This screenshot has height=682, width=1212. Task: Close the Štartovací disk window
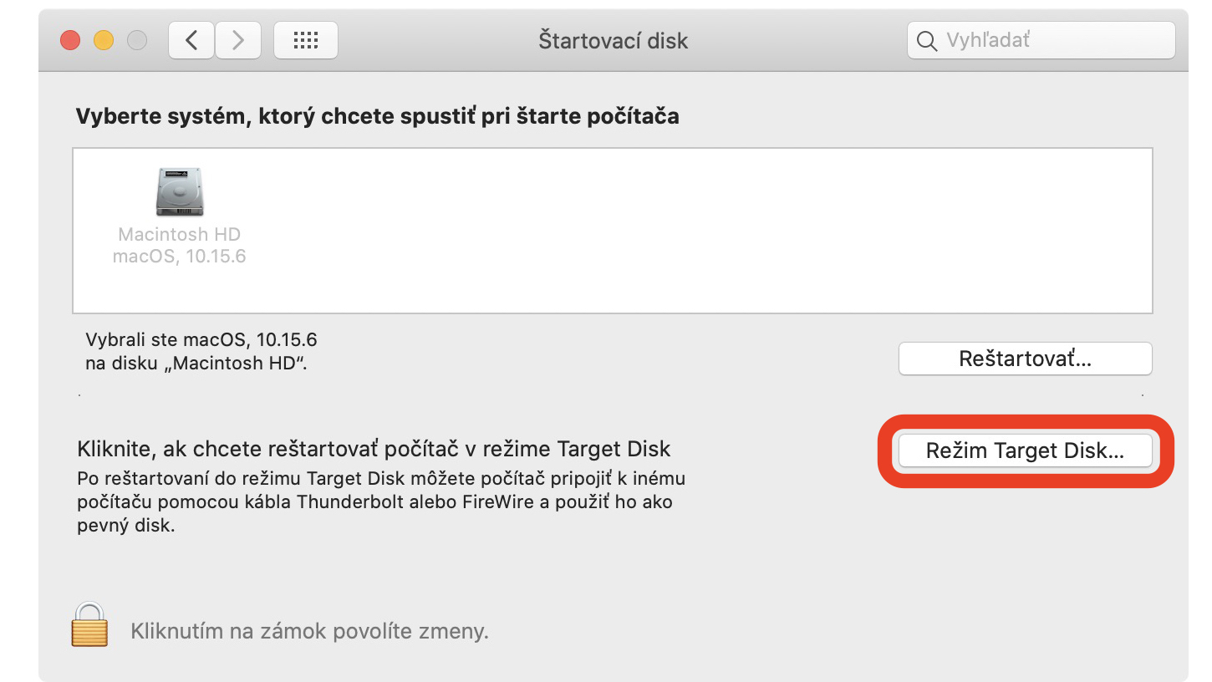(71, 40)
